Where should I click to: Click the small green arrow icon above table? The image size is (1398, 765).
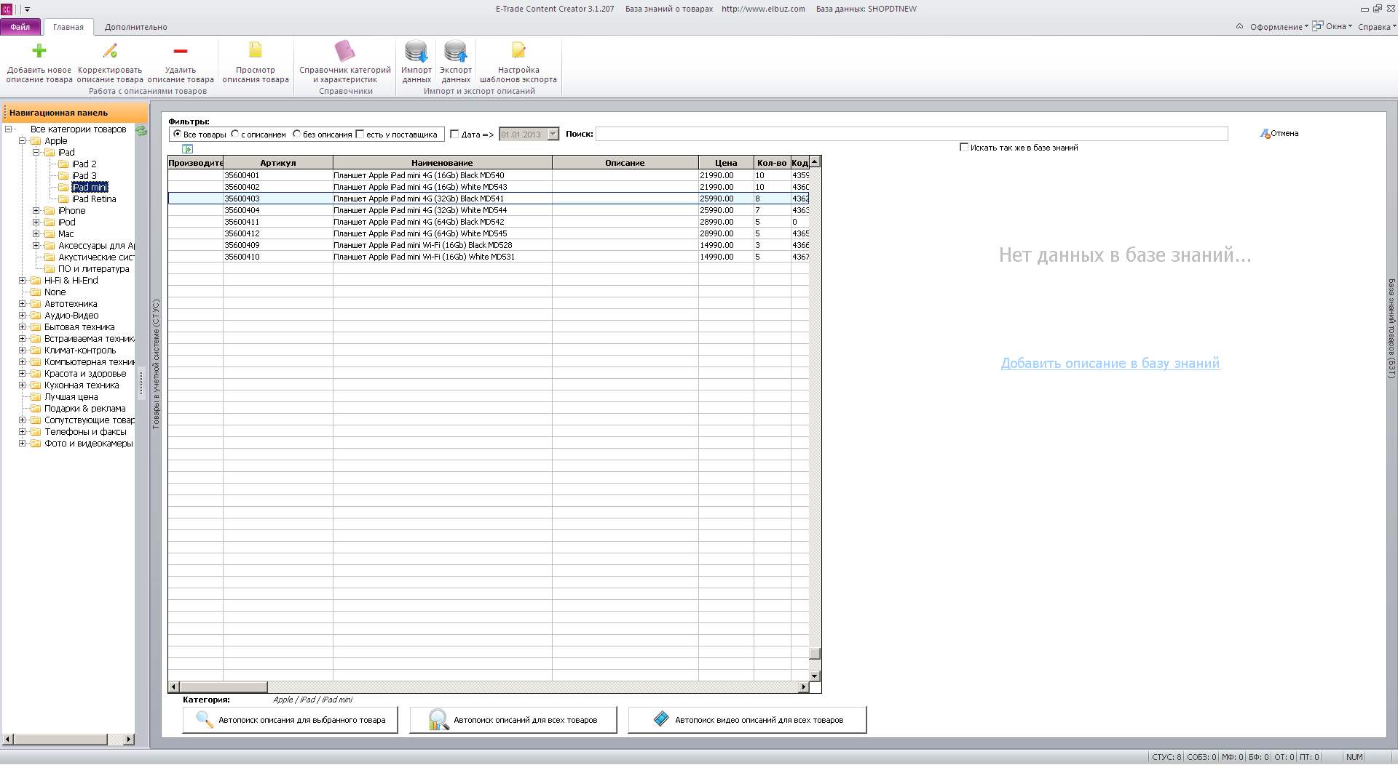click(x=188, y=149)
